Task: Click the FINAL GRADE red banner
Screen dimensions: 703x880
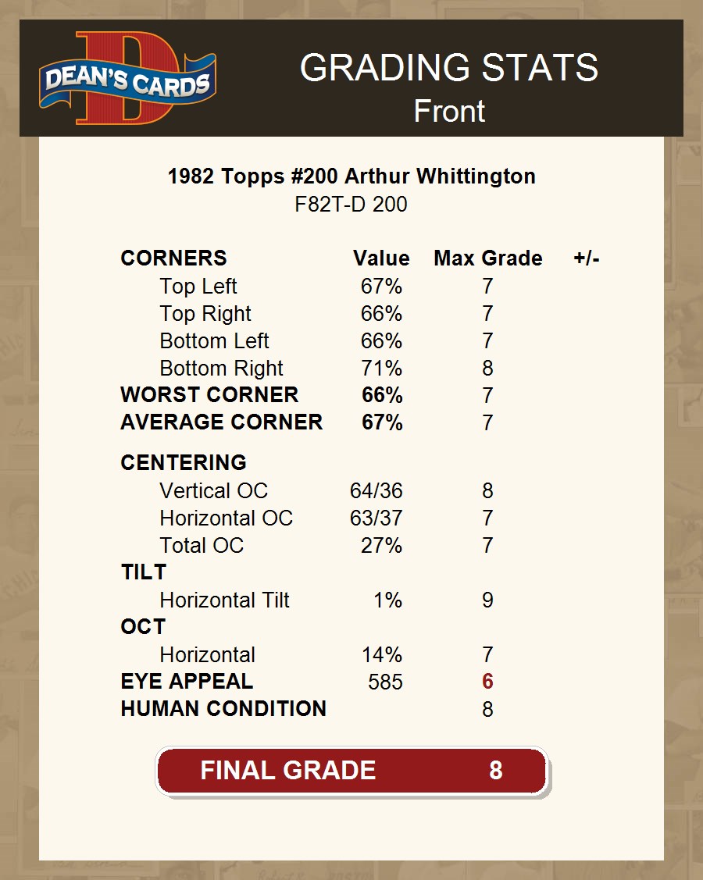Action: click(351, 771)
